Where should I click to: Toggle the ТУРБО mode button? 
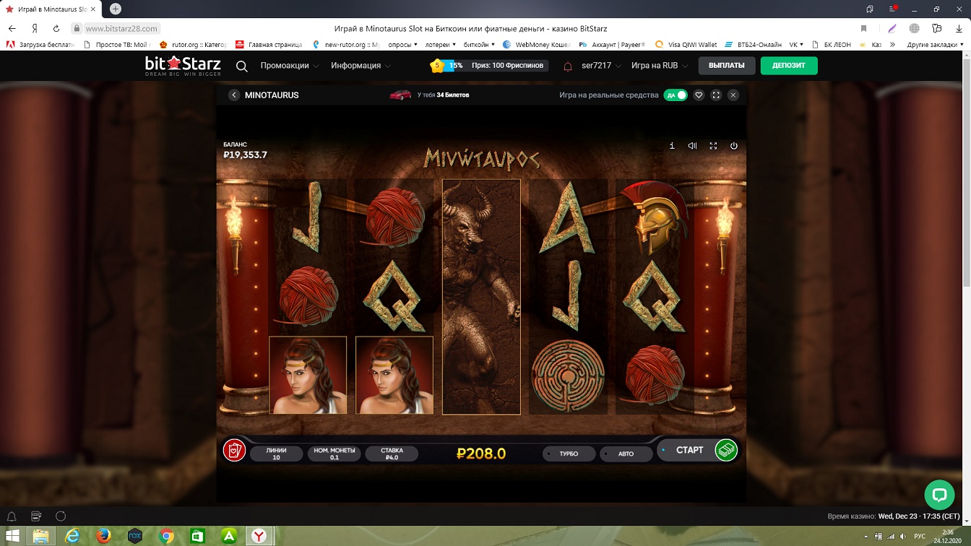pos(569,454)
